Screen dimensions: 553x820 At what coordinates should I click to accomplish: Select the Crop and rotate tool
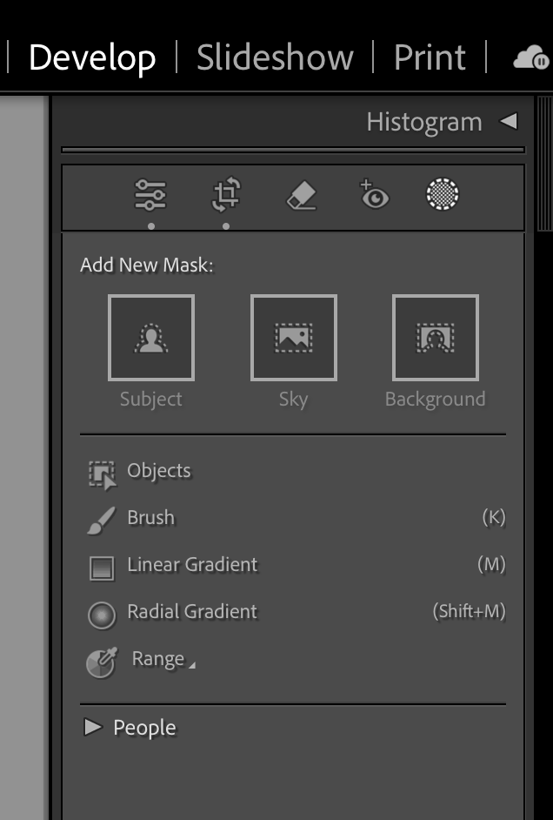tap(226, 194)
